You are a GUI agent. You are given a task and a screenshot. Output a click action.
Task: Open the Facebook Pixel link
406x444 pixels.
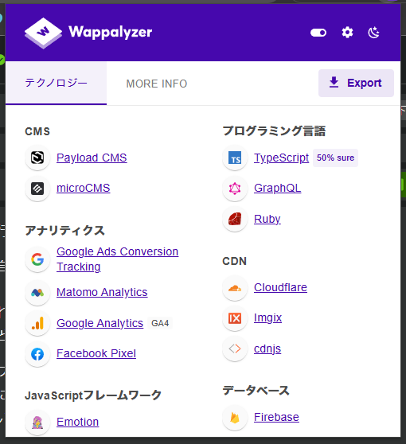[x=96, y=353]
